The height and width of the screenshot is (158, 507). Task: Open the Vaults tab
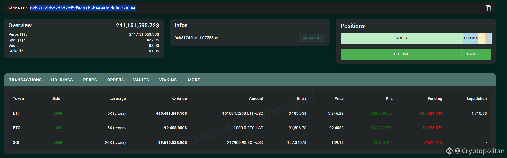(141, 80)
